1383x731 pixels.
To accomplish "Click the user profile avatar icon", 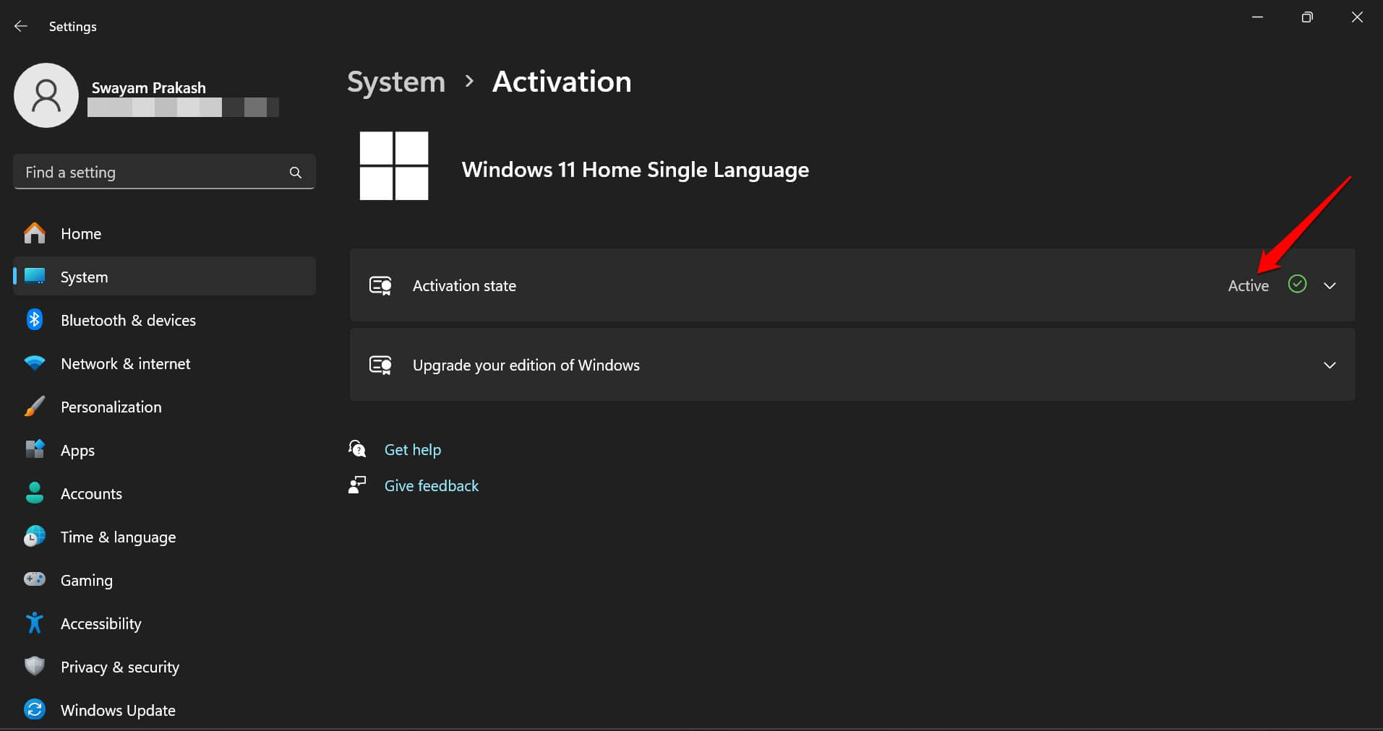I will 46,95.
